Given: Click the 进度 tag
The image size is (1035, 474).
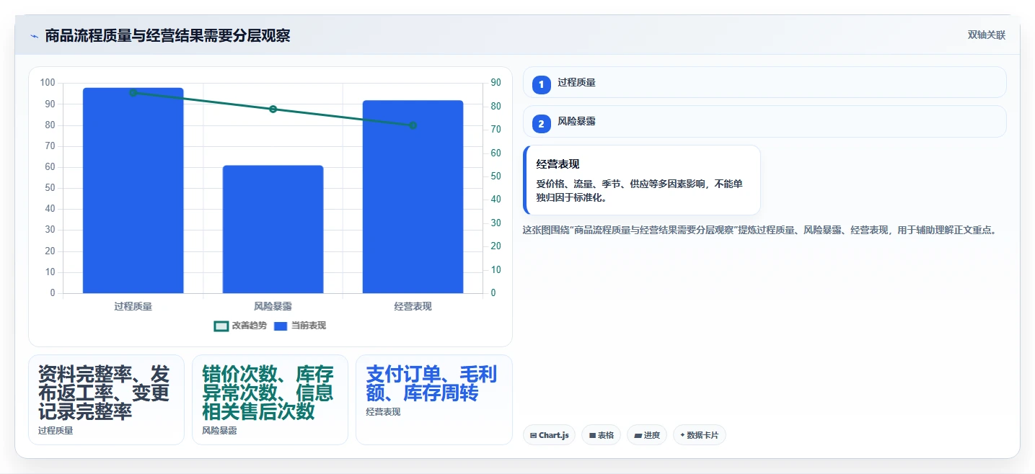Looking at the screenshot, I should tap(647, 435).
